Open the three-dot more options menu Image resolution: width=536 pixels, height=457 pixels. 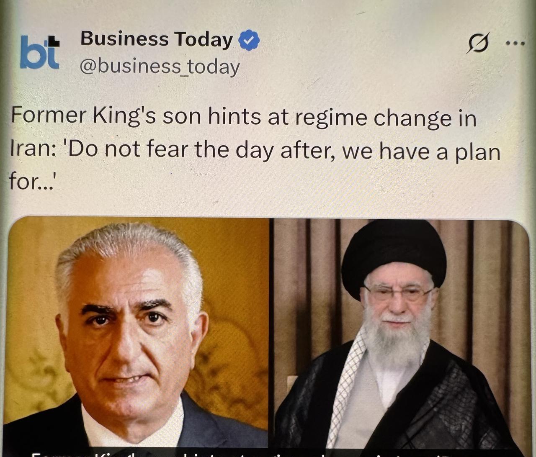point(515,43)
